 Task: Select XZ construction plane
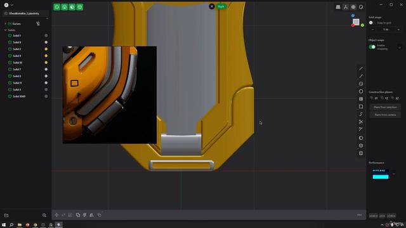tap(395, 98)
